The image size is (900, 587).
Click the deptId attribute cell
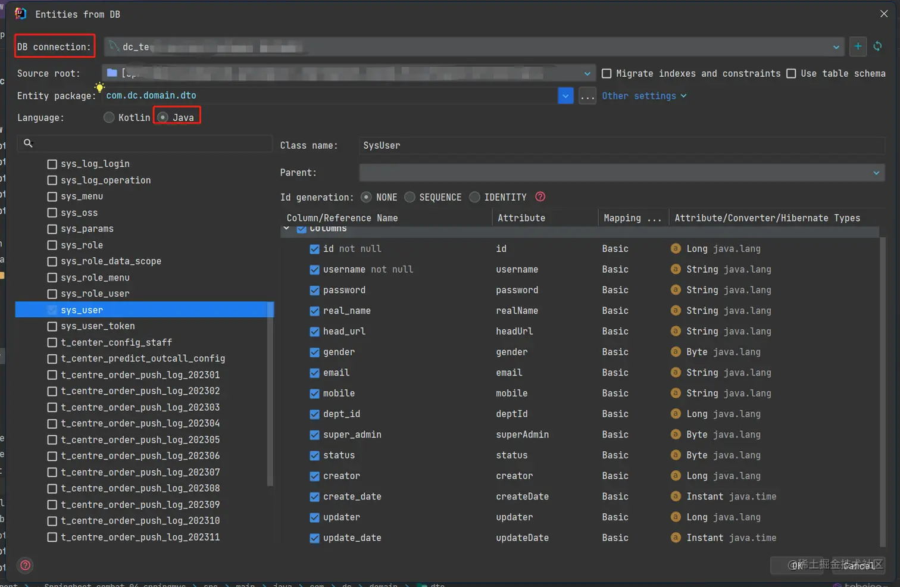(x=511, y=414)
